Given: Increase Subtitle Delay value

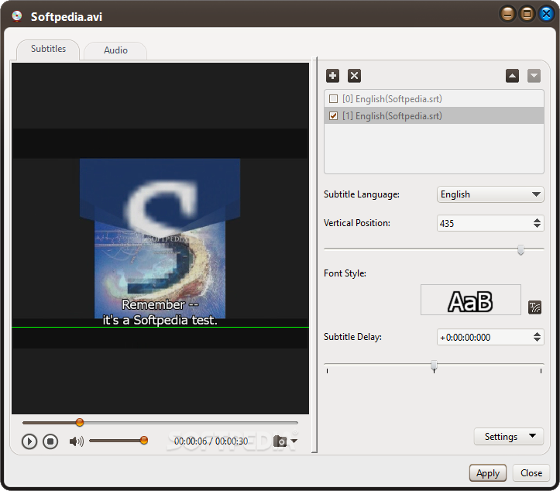Looking at the screenshot, I should (537, 335).
